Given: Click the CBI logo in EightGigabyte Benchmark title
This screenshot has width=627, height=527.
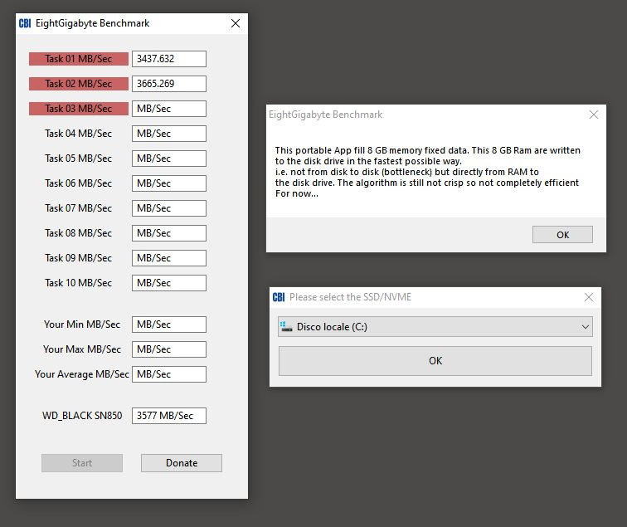Looking at the screenshot, I should coord(25,23).
